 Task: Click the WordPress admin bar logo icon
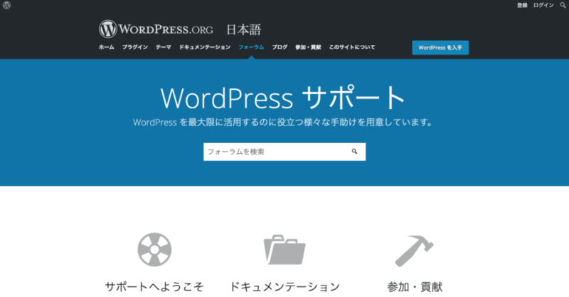coord(6,5)
